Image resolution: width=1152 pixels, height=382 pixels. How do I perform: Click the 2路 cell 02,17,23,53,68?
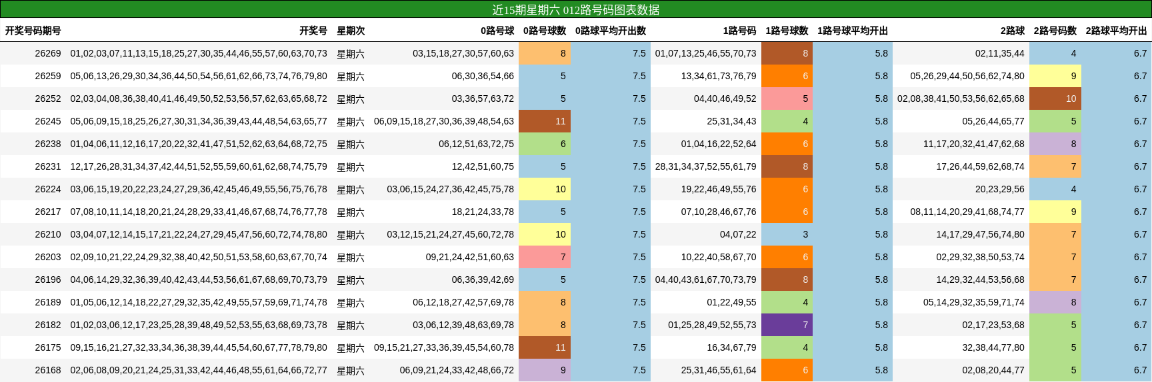coord(993,325)
